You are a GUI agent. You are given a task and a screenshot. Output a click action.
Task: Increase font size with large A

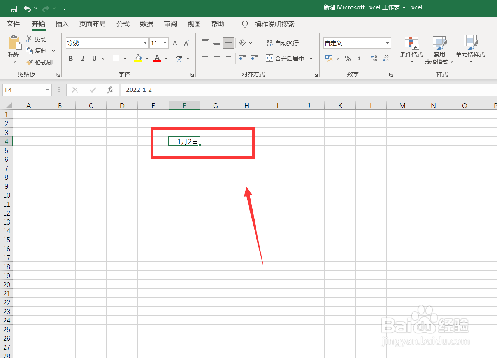[175, 43]
